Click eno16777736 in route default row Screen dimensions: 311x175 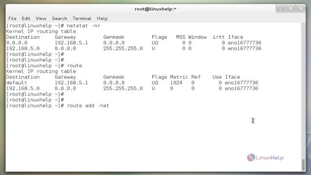point(242,83)
